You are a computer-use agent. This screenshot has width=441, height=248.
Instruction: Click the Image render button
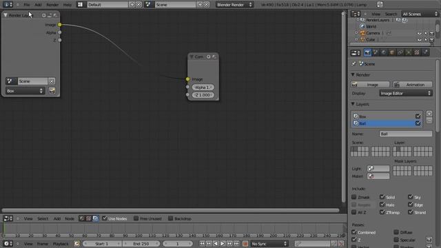370,84
